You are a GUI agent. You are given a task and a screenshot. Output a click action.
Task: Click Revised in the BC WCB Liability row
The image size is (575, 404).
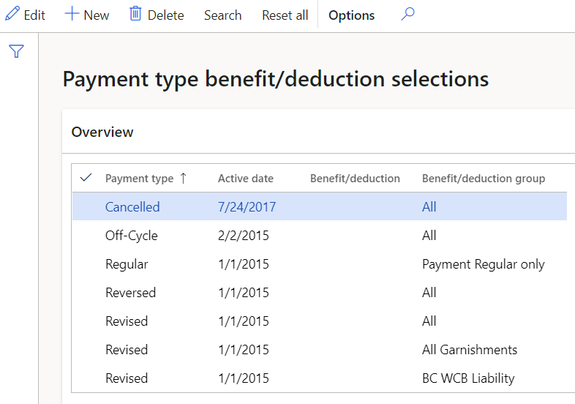127,378
